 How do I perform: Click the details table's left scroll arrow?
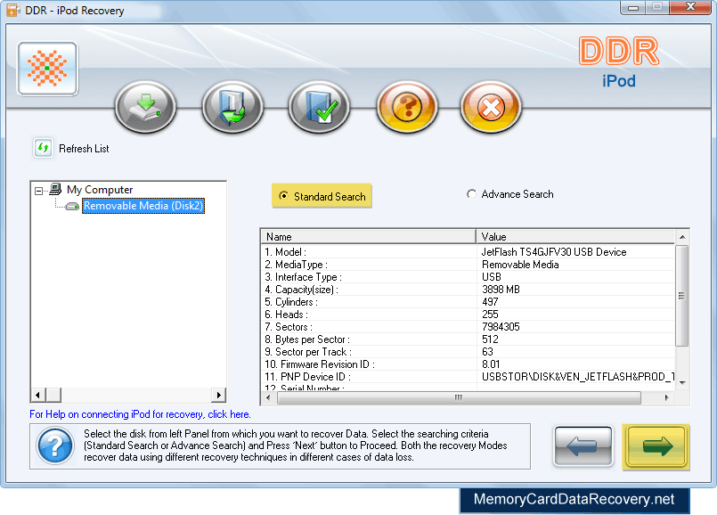point(268,398)
